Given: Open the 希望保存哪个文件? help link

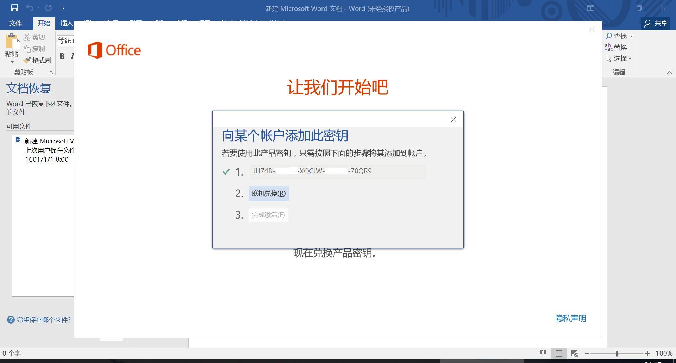Looking at the screenshot, I should (39, 320).
